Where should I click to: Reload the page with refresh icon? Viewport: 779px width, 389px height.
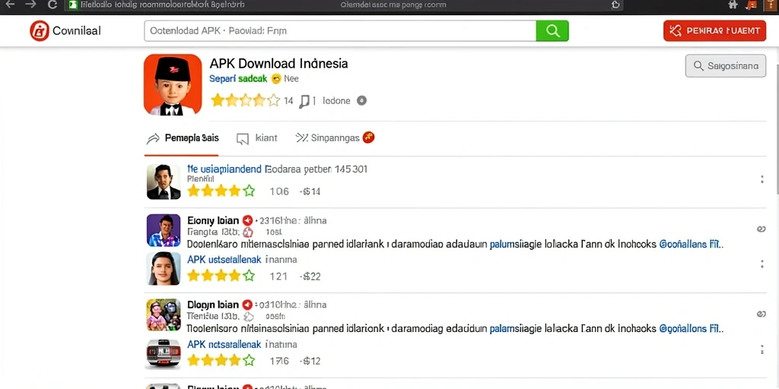(x=52, y=5)
